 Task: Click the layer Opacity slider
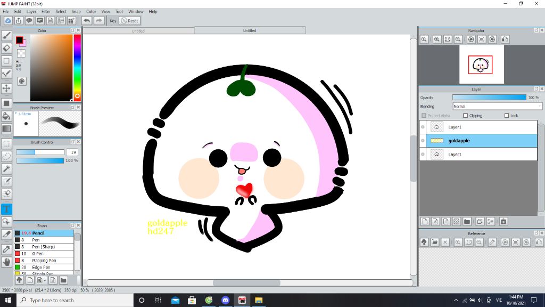point(490,98)
